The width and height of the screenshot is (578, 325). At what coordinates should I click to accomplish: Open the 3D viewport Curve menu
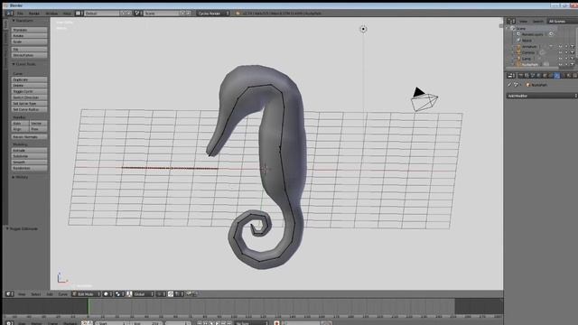[x=63, y=294]
